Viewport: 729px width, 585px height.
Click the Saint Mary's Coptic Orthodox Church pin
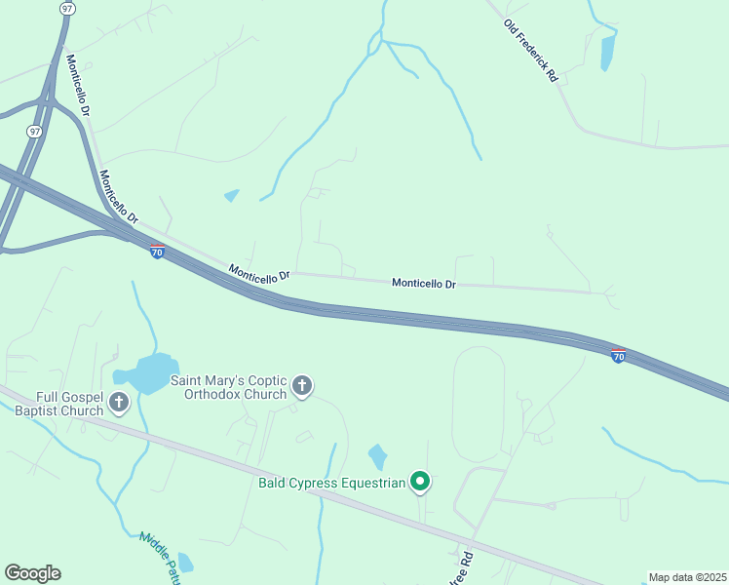coord(302,386)
